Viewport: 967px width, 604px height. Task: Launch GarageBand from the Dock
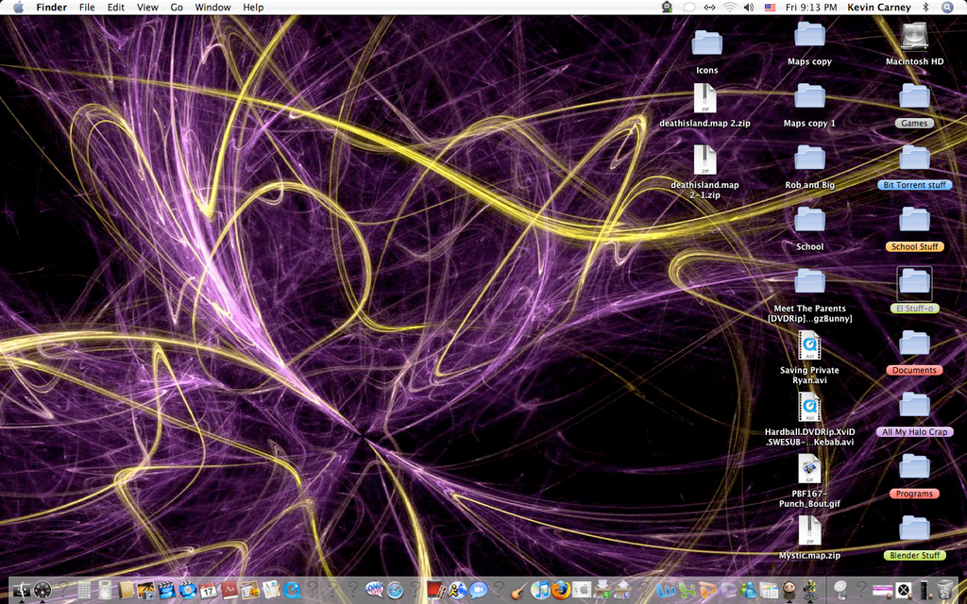click(519, 590)
